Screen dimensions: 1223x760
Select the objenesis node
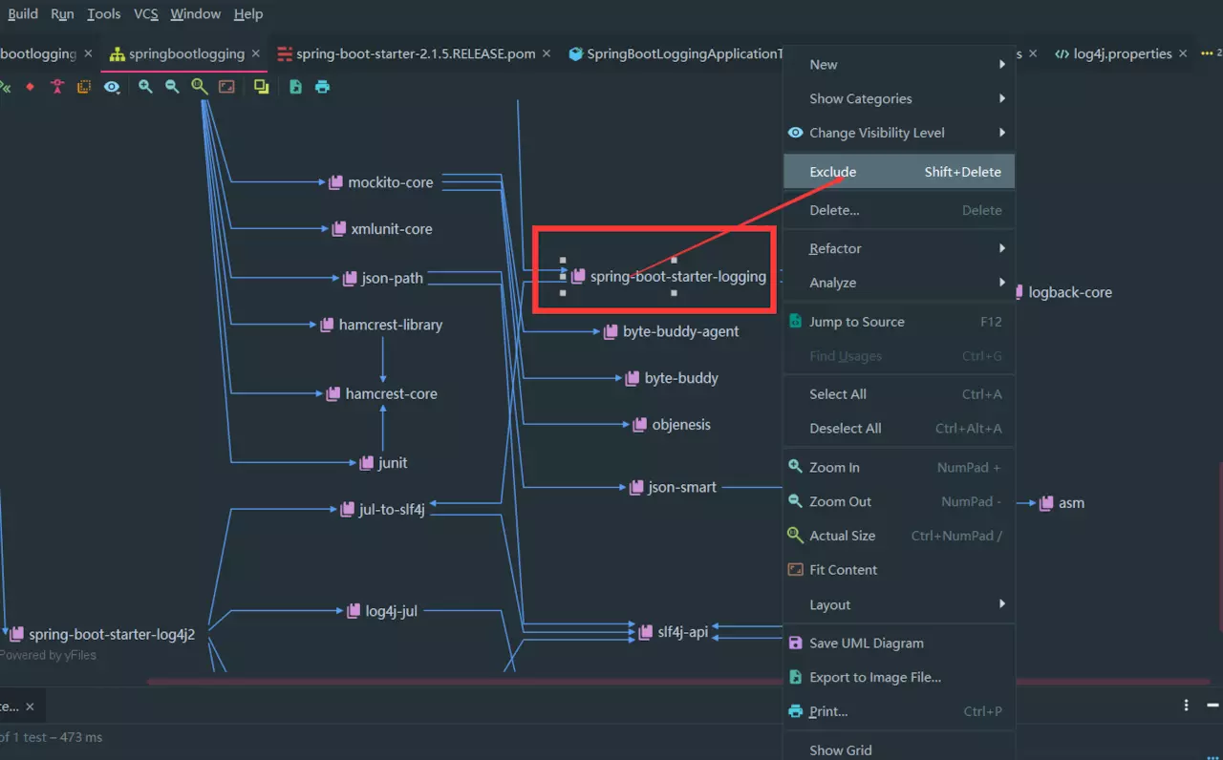tap(672, 425)
